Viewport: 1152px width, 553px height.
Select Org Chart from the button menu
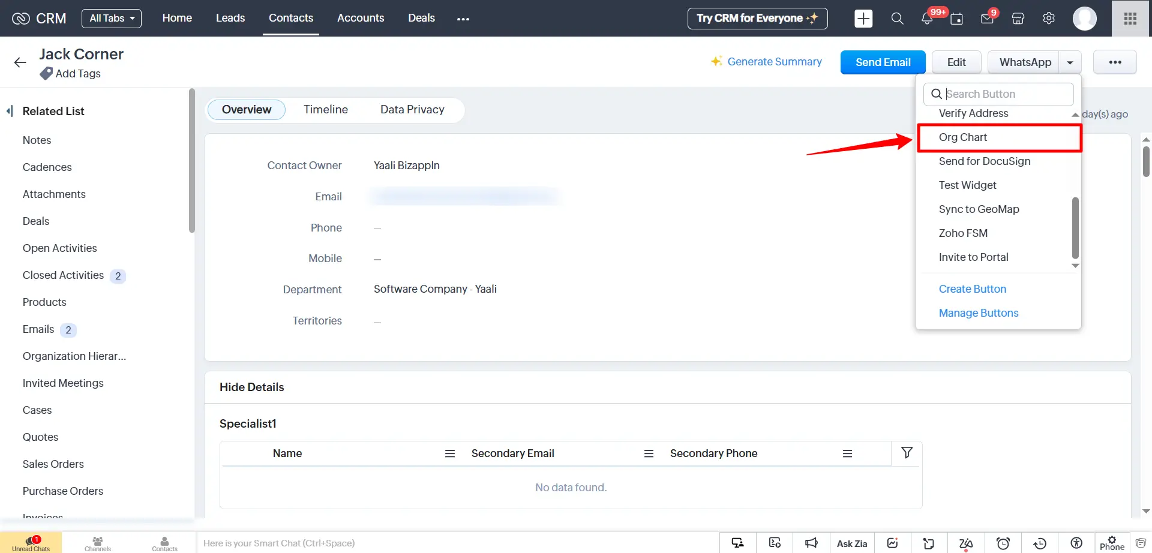point(963,137)
